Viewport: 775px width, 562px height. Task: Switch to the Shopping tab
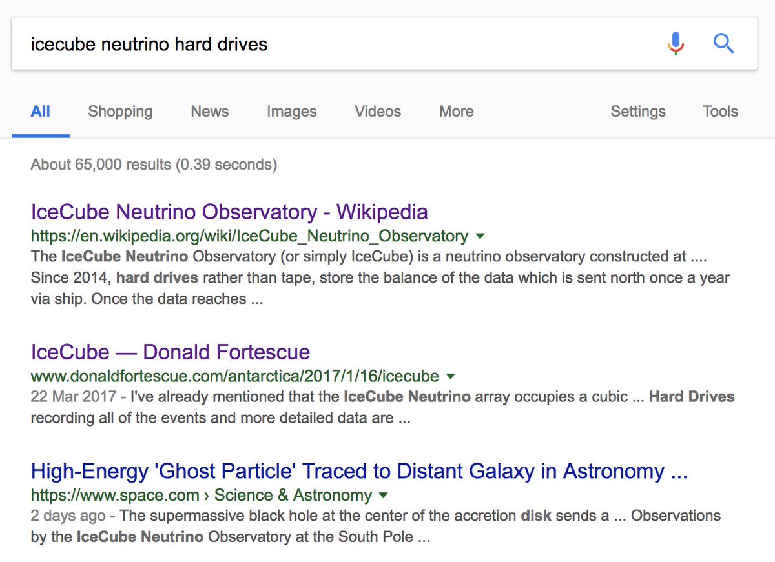(x=120, y=112)
